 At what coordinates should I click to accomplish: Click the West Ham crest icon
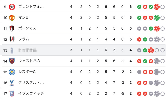(12, 61)
